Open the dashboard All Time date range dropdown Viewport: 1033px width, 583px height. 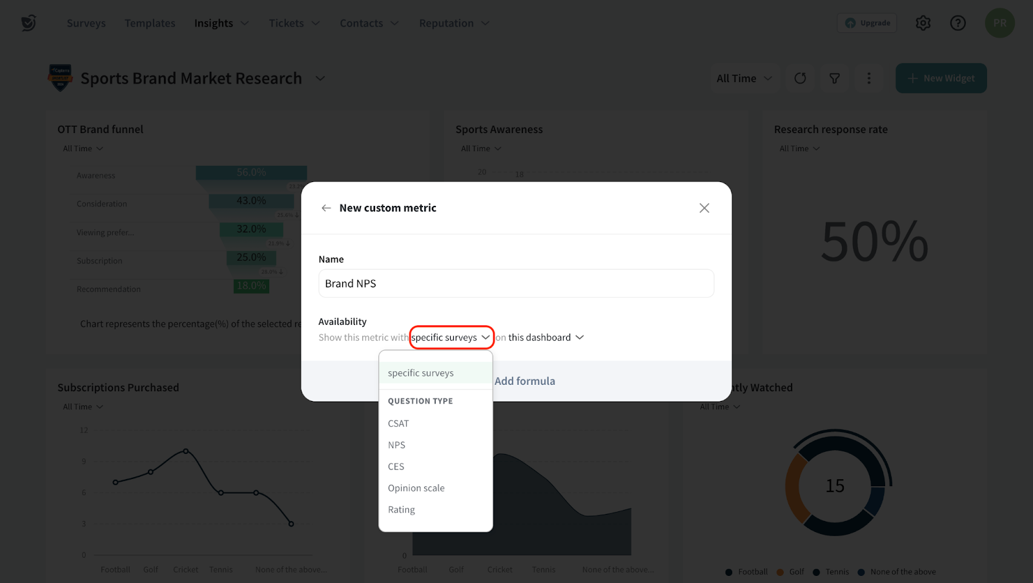(x=744, y=78)
